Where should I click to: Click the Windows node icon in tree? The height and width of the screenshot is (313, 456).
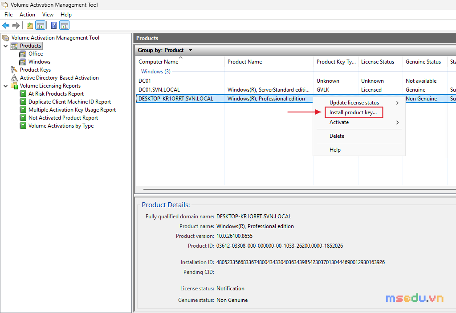(x=23, y=62)
